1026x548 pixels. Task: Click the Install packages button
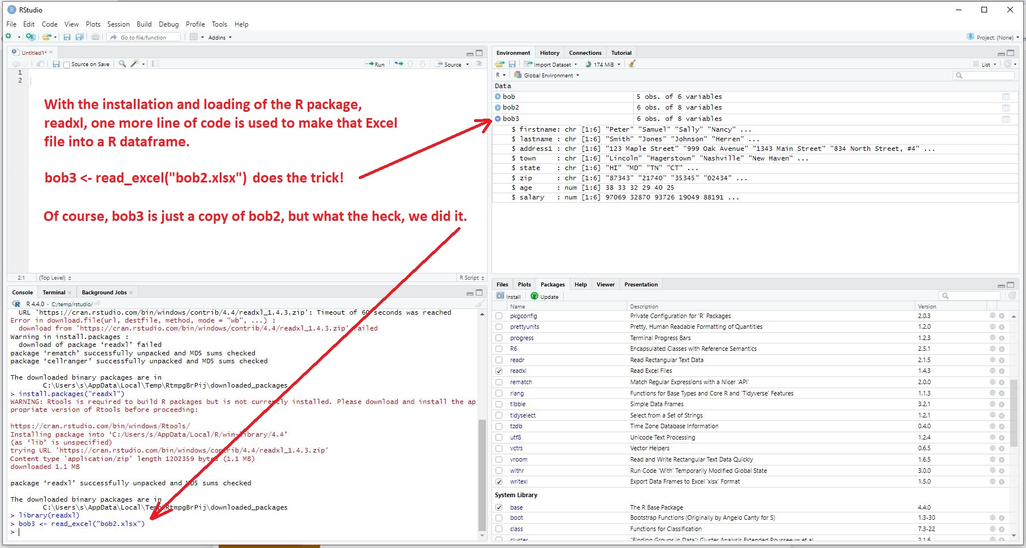pyautogui.click(x=508, y=296)
